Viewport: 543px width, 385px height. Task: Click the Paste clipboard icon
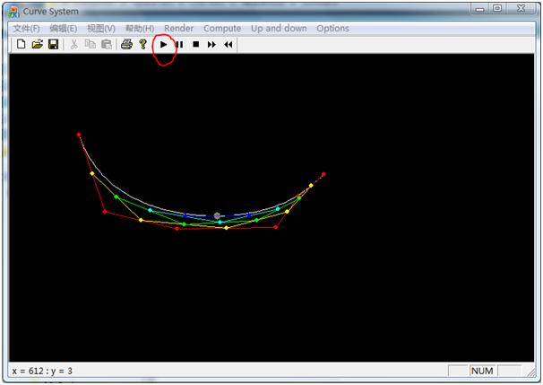107,44
